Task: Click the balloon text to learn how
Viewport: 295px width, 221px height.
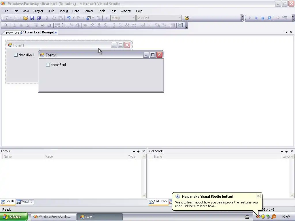Action: click(x=216, y=204)
